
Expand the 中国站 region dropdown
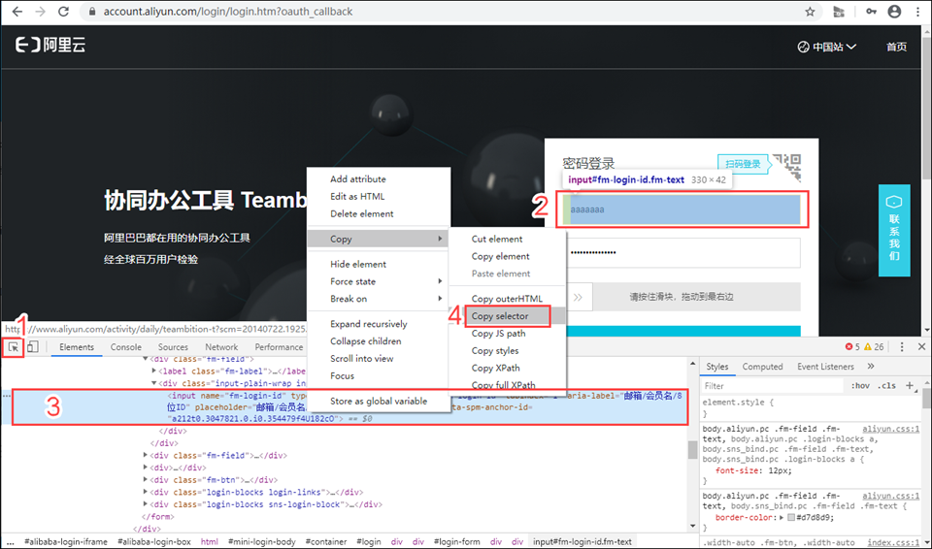pos(827,47)
